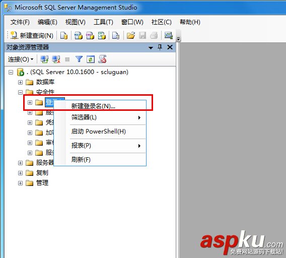
Task: Expand the 数据库 folder node
Action: pyautogui.click(x=21, y=82)
